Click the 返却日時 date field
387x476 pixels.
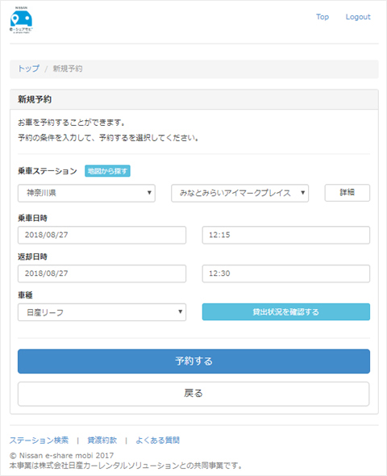(x=102, y=273)
